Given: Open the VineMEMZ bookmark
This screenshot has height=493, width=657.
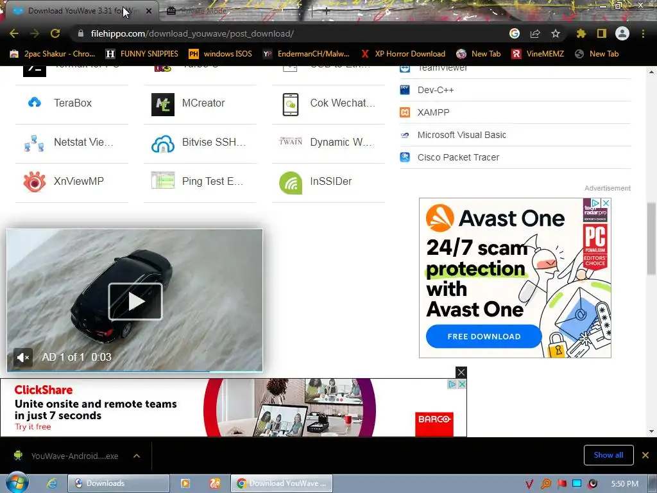Looking at the screenshot, I should [x=538, y=54].
